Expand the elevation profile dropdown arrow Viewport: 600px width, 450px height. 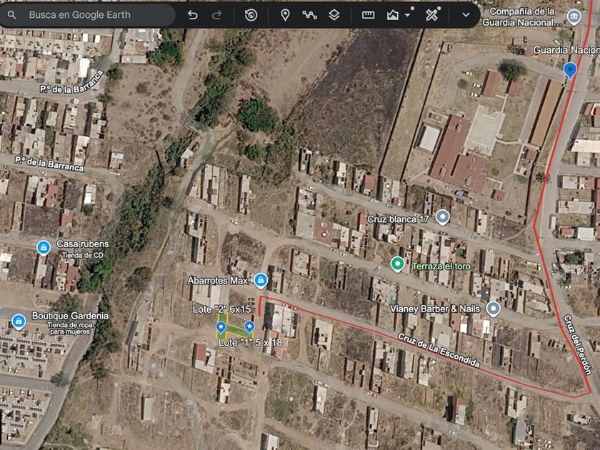click(408, 15)
